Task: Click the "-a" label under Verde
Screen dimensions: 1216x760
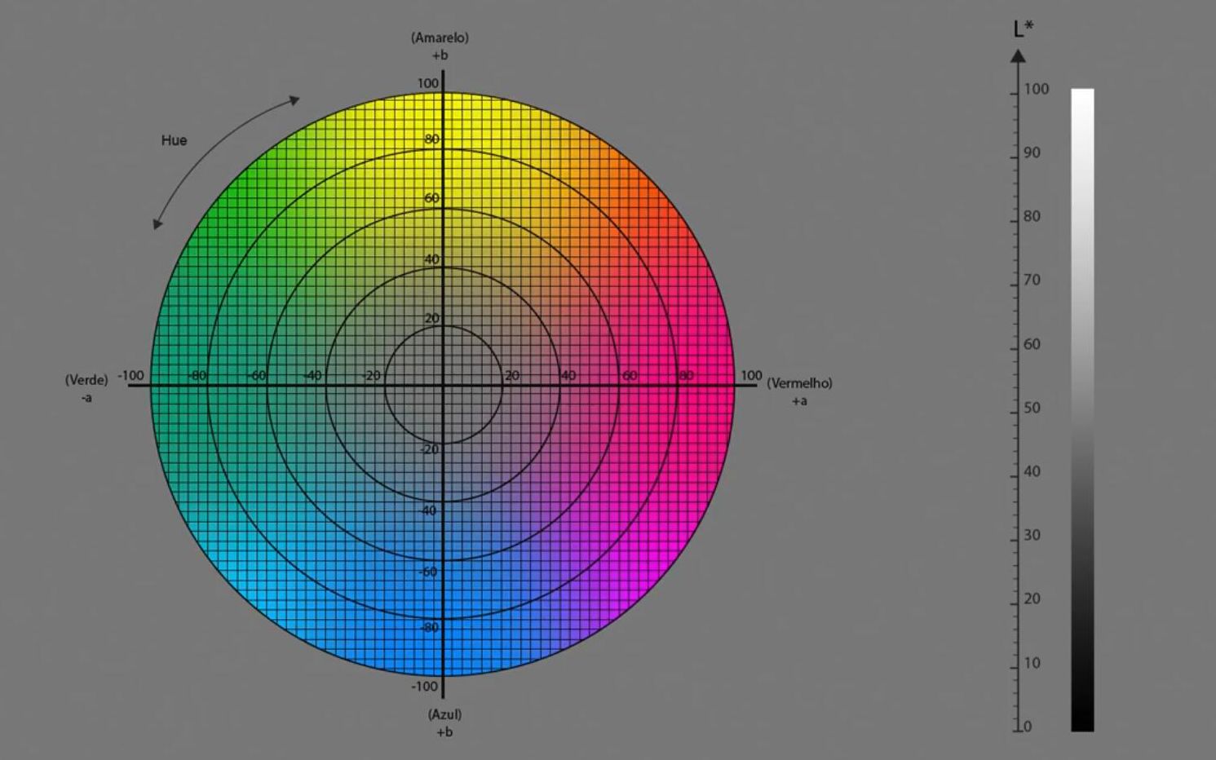Action: click(x=86, y=398)
